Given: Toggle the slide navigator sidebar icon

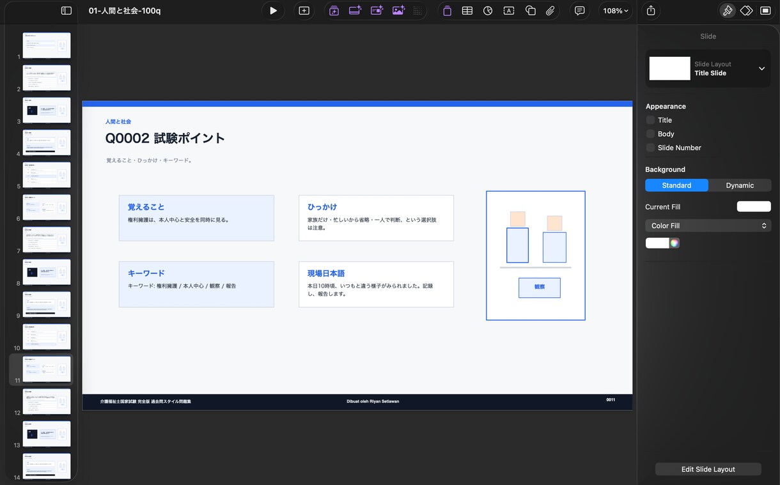Looking at the screenshot, I should (66, 11).
